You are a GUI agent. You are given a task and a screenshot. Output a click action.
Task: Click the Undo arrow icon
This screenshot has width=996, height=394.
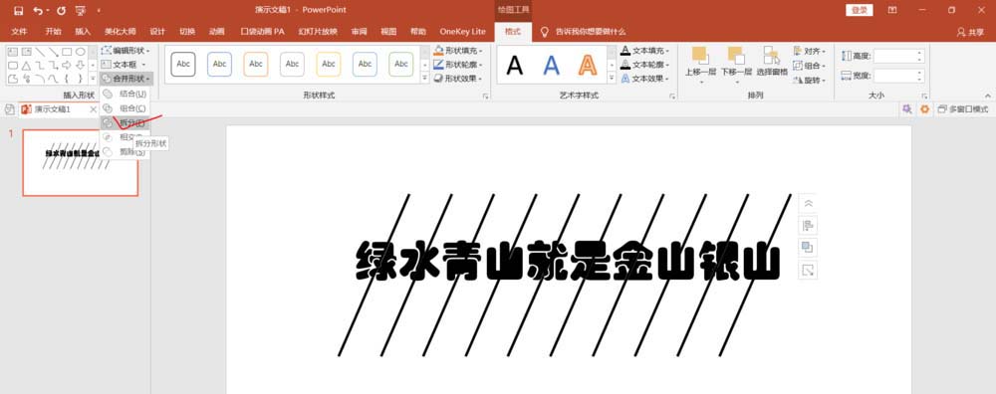coord(38,11)
